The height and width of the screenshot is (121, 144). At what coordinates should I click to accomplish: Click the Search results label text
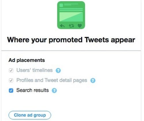coord(33,90)
